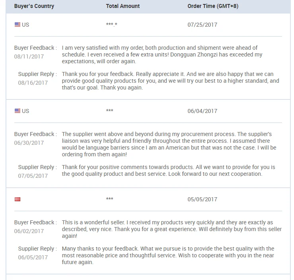The width and height of the screenshot is (294, 280).
Task: Click the masked amount of the 06/04/2017 order
Action: [x=110, y=111]
